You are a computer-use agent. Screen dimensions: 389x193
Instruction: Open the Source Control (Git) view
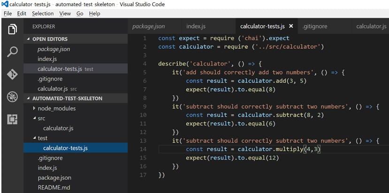click(x=12, y=74)
